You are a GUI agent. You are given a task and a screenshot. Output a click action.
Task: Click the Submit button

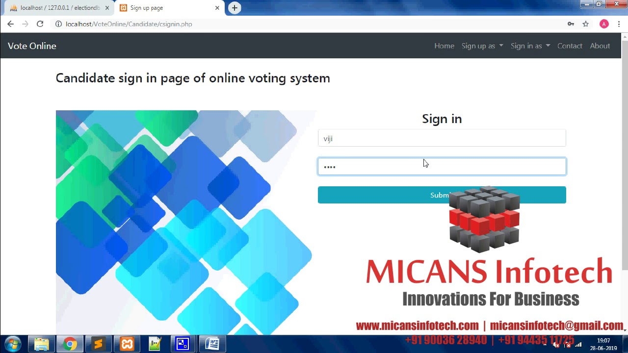[x=442, y=195]
